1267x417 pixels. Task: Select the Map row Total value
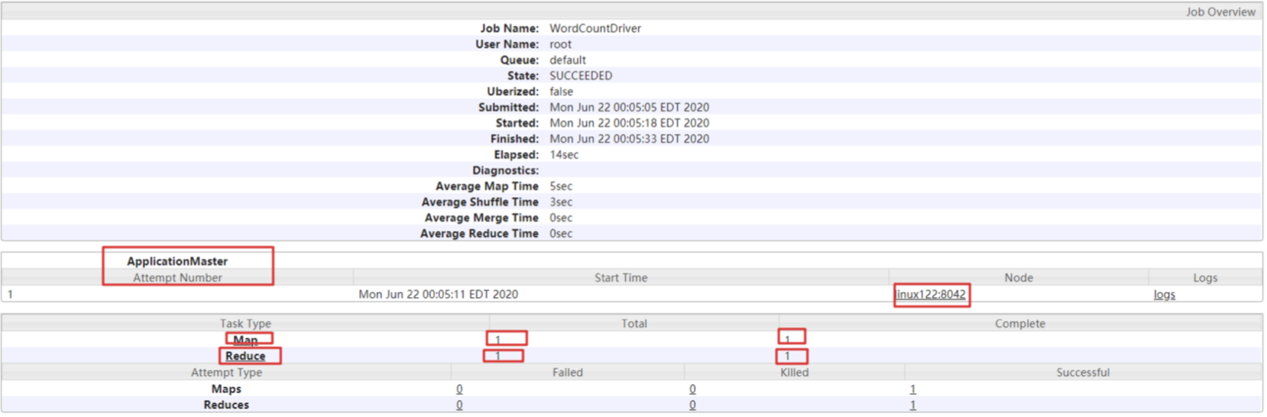tap(497, 340)
